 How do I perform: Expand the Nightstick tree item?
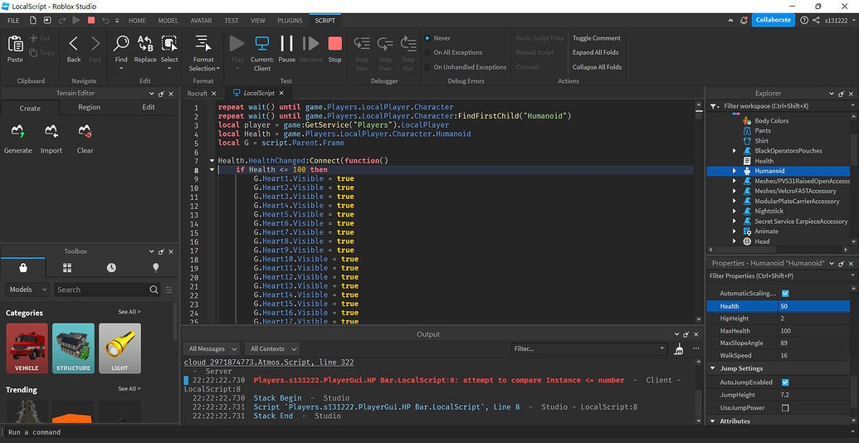coord(735,211)
